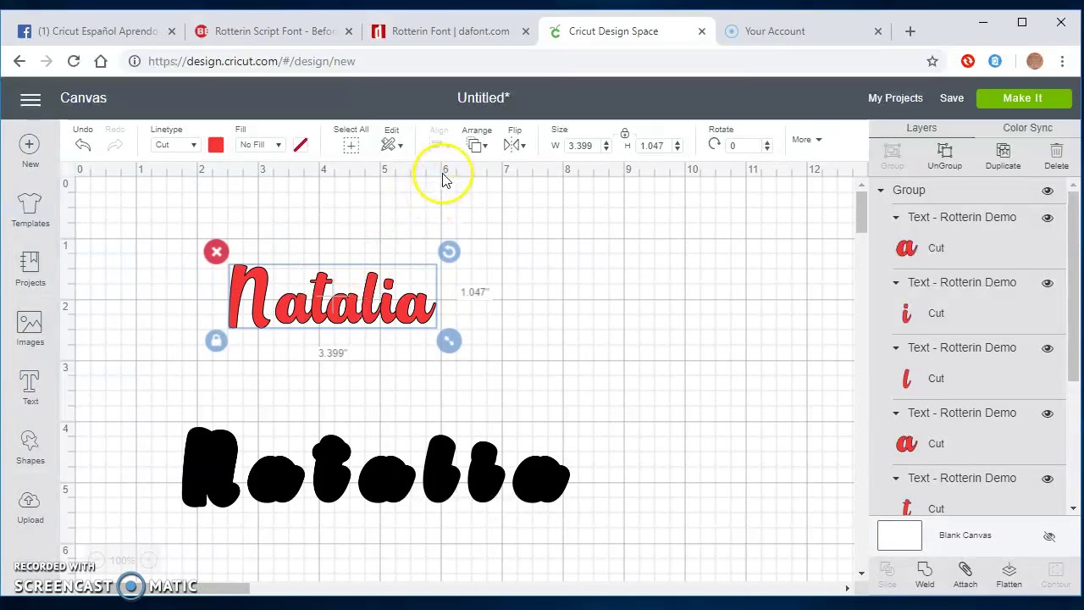Switch to the Your Account tab
1084x610 pixels.
click(x=801, y=31)
